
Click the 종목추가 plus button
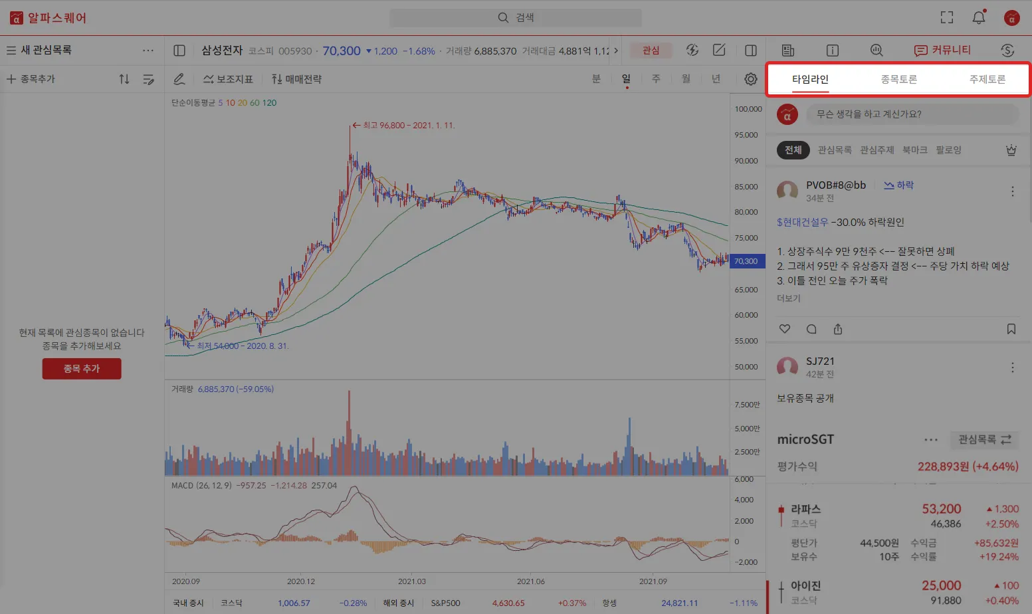pyautogui.click(x=31, y=79)
